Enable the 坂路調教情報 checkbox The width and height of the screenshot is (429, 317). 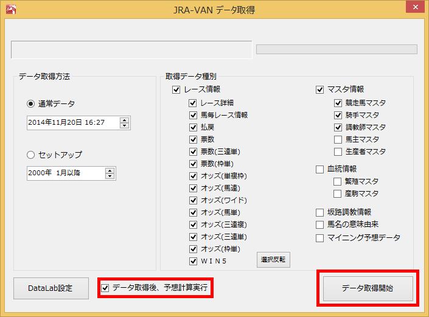coord(319,212)
